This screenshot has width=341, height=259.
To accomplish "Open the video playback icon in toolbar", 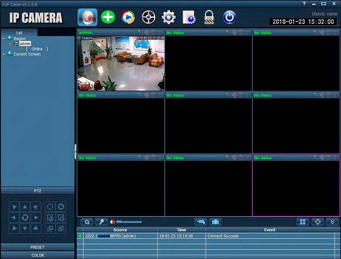I will point(128,17).
